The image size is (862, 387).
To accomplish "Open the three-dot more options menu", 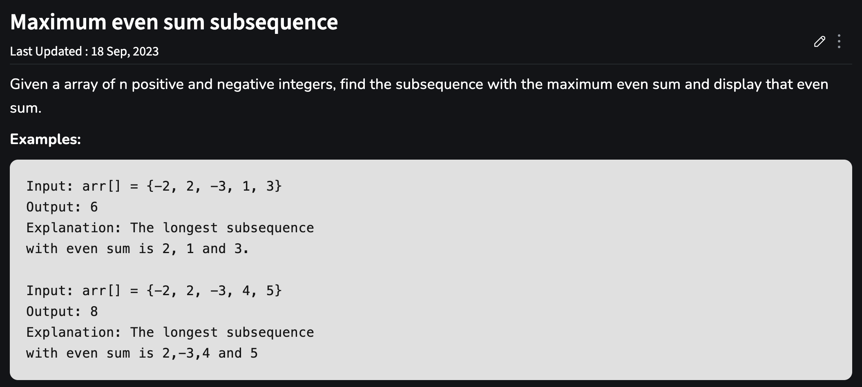I will tap(839, 42).
